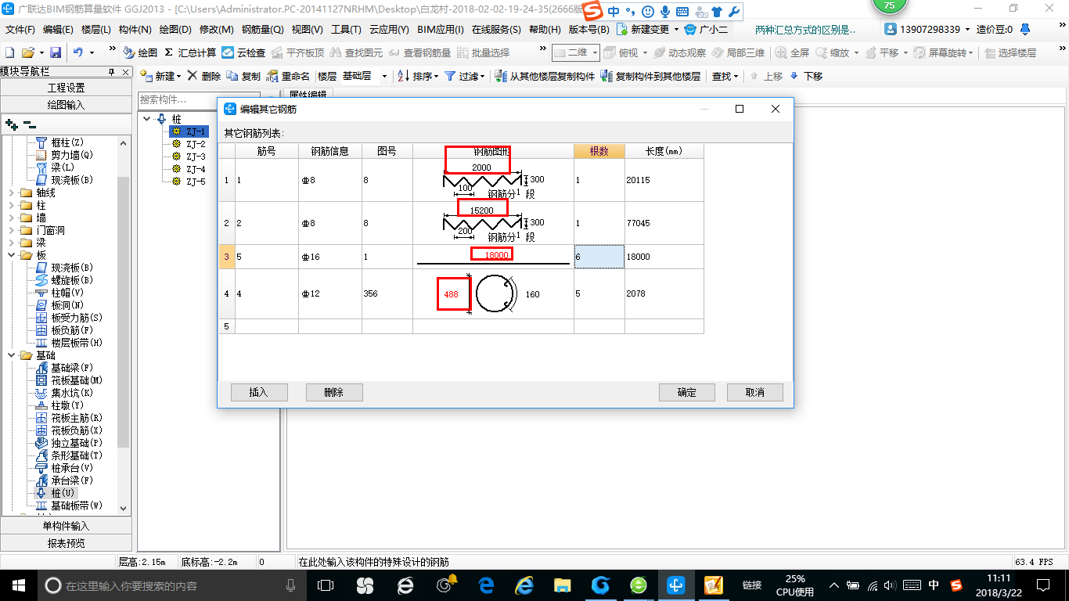Click 复制构件到其他楼层 icon
Image resolution: width=1069 pixels, height=601 pixels.
(608, 76)
